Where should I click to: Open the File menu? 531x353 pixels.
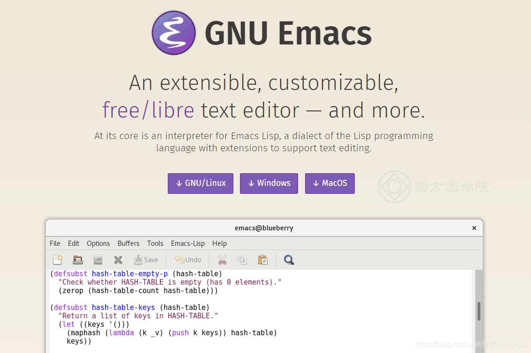point(55,243)
